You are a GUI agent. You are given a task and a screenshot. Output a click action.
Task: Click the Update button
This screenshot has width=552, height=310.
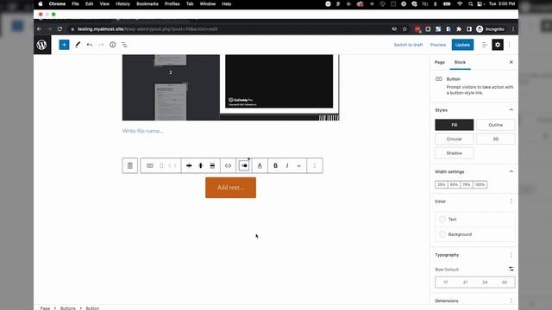(x=462, y=45)
